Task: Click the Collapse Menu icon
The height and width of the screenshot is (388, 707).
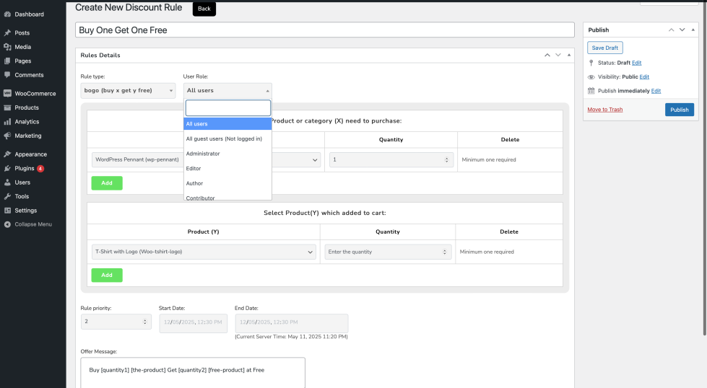Action: pyautogui.click(x=7, y=224)
